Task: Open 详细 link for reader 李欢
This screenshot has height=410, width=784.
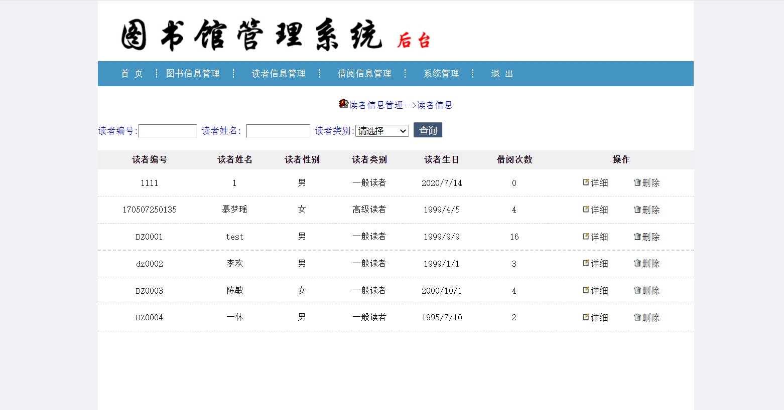Action: point(599,264)
